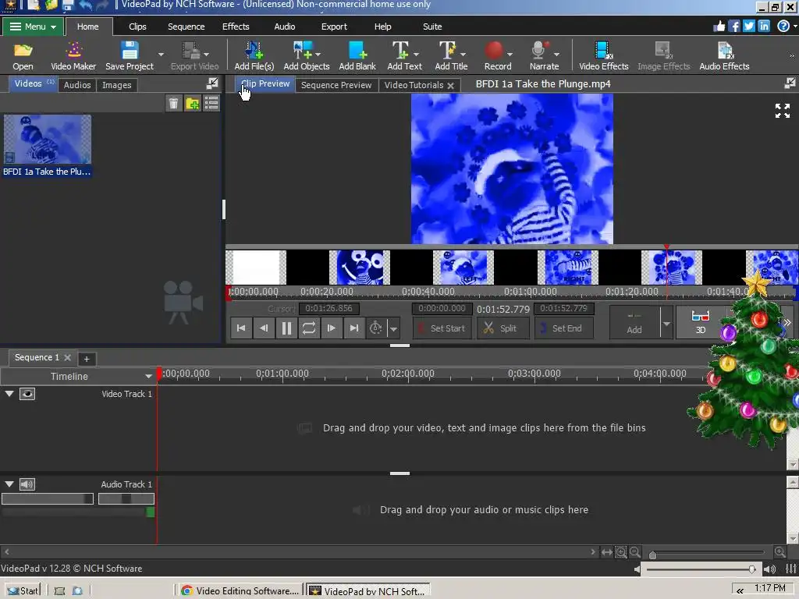Collapse Video Track 1

(9, 394)
